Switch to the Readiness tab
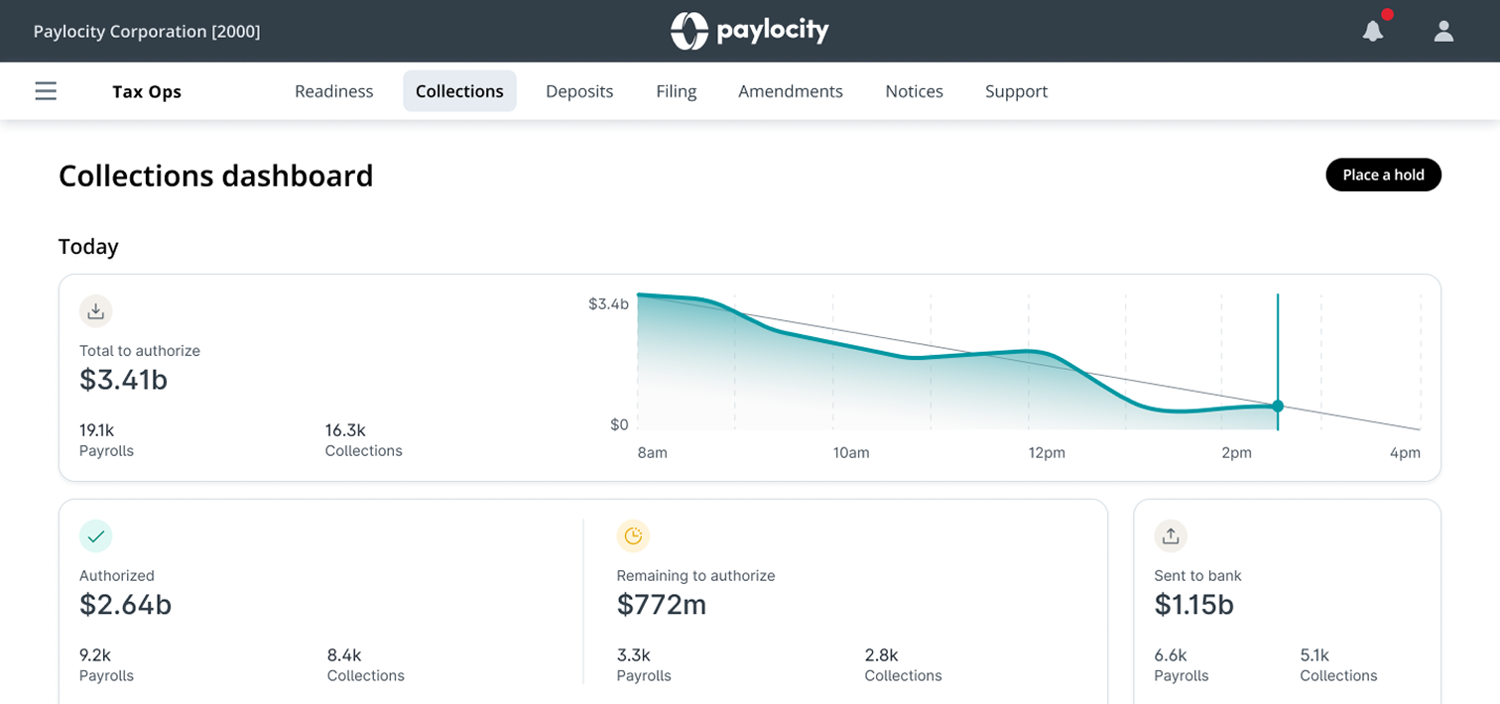Screen dimensions: 1500x704 (333, 91)
